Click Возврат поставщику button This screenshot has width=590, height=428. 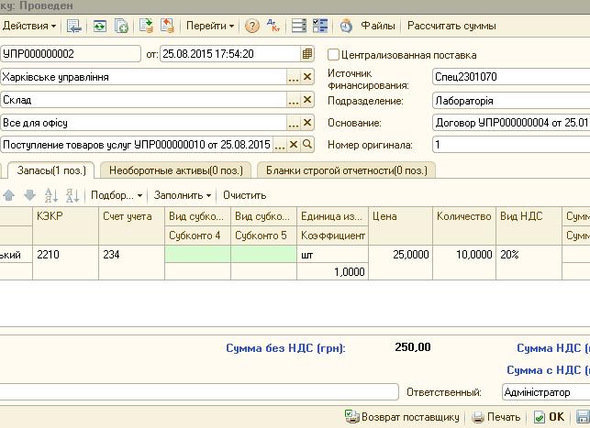pyautogui.click(x=402, y=417)
